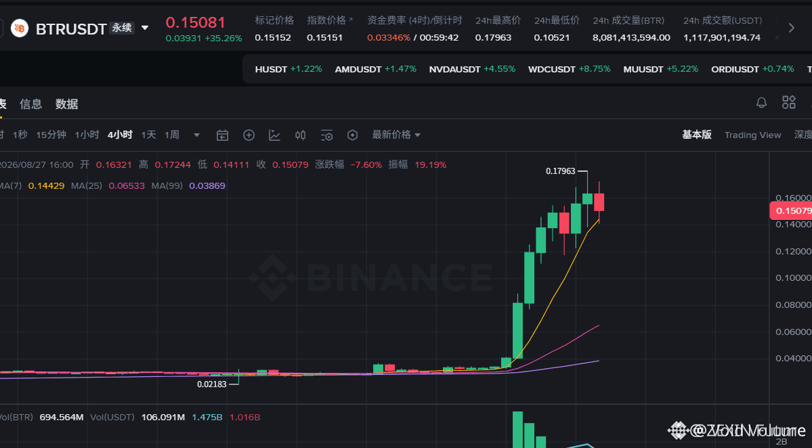Click the 0.02183 low price marker

212,384
